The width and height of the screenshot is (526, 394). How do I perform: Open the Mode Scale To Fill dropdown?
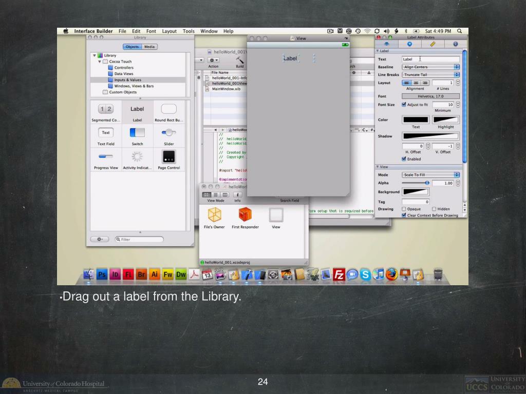click(431, 175)
